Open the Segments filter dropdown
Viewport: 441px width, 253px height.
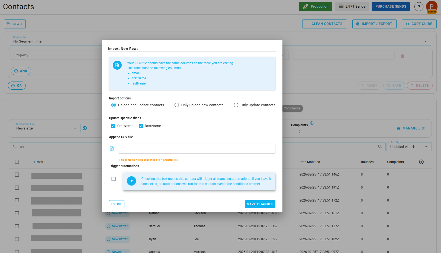425,41
